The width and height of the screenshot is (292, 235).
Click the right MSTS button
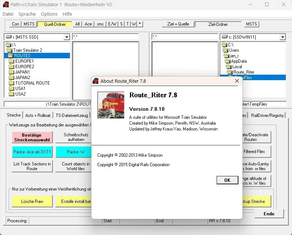(251, 24)
